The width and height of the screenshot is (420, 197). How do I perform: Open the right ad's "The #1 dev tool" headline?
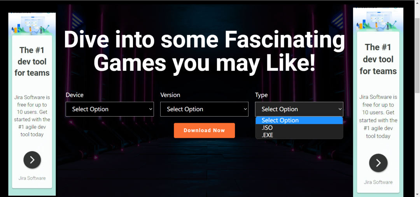point(378,59)
